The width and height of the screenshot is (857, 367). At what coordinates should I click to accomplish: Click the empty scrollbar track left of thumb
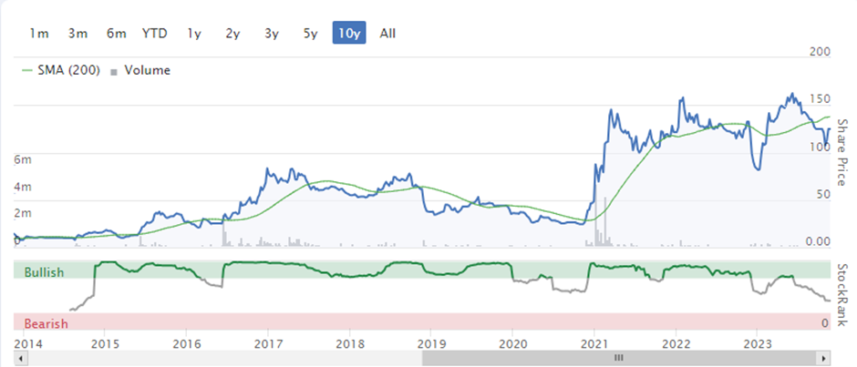(223, 358)
